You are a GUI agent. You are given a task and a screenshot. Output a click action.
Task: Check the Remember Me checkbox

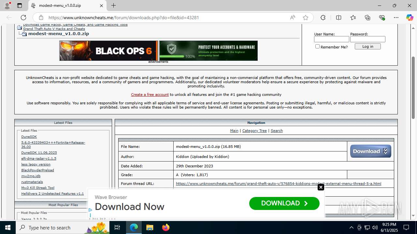317,46
